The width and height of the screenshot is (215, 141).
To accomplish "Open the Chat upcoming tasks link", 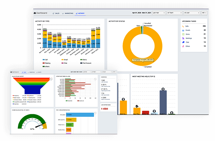I will click(x=187, y=42).
